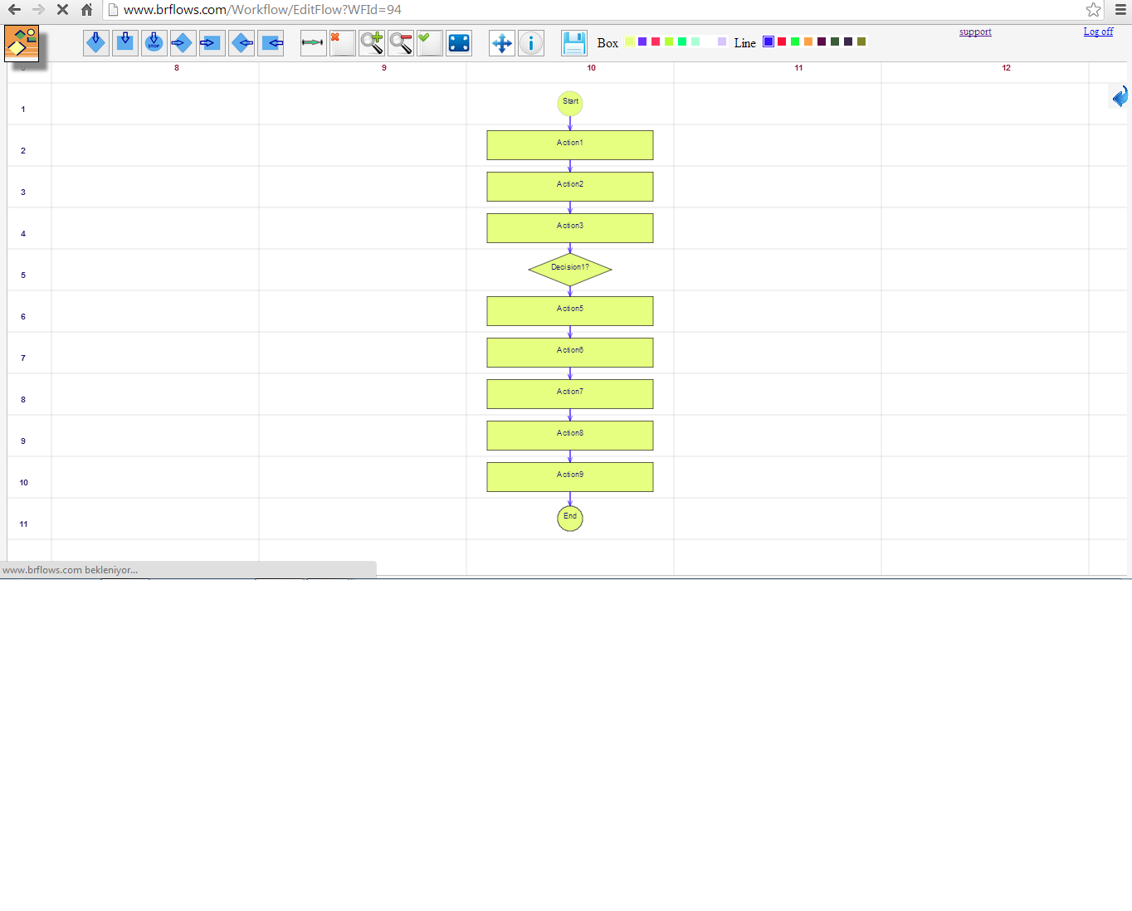1132x911 pixels.
Task: Select the Action3 box
Action: click(570, 228)
